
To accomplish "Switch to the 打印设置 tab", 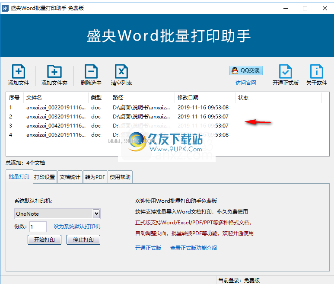I will tap(45, 177).
